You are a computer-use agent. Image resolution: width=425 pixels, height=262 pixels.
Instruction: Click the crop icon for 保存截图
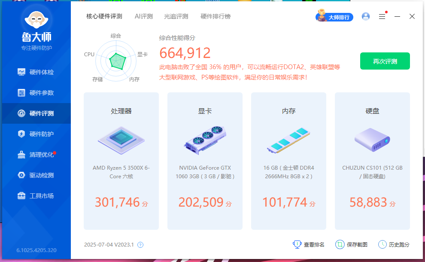(x=340, y=244)
